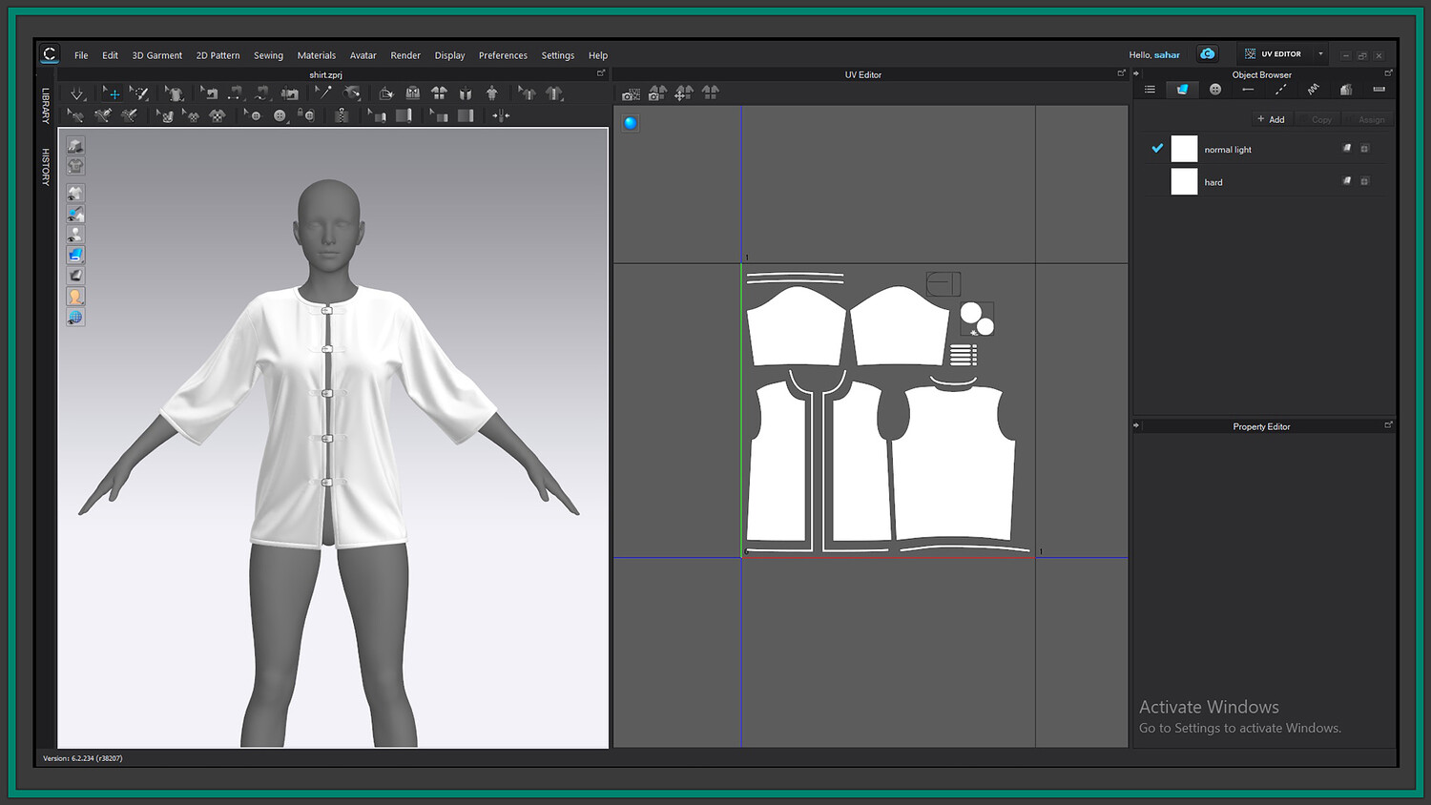Viewport: 1431px width, 805px height.
Task: Click the white swatch of hard fabric
Action: click(x=1184, y=181)
